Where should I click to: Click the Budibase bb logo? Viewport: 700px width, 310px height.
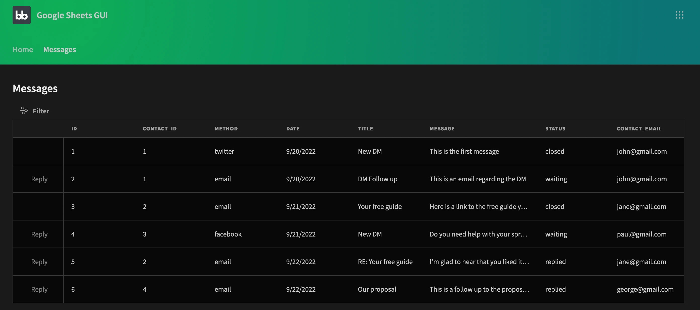pos(21,15)
